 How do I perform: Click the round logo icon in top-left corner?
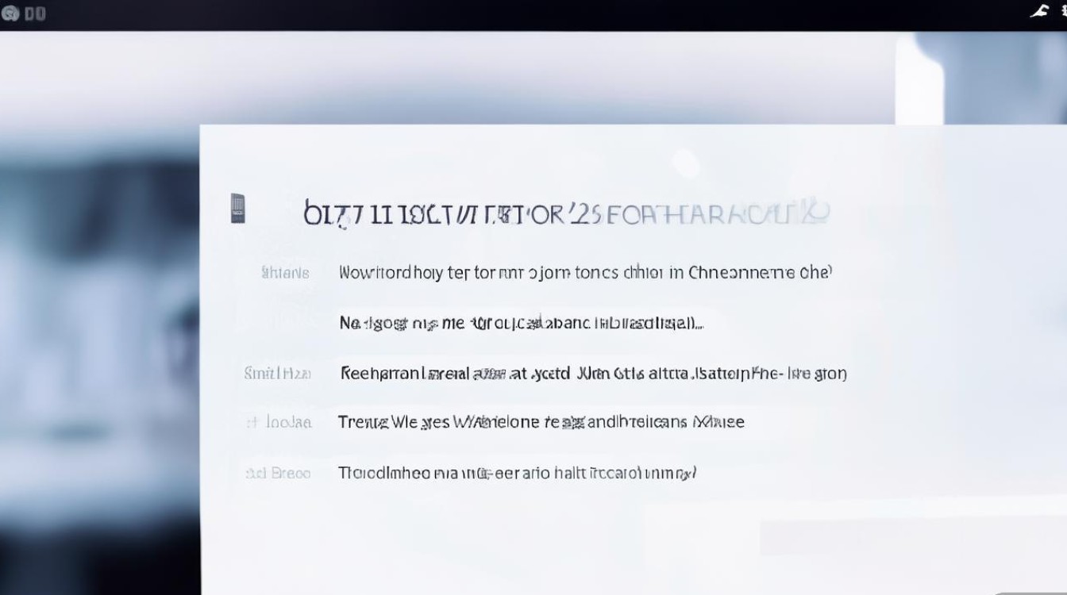point(10,13)
